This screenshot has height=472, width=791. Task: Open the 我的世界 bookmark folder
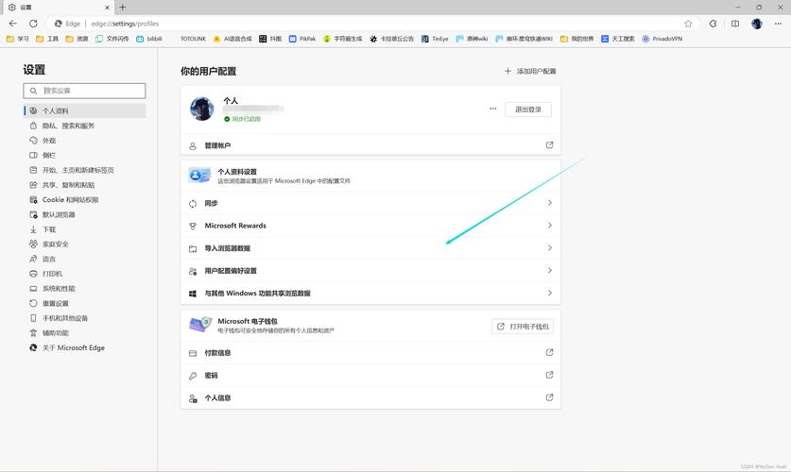pyautogui.click(x=577, y=39)
